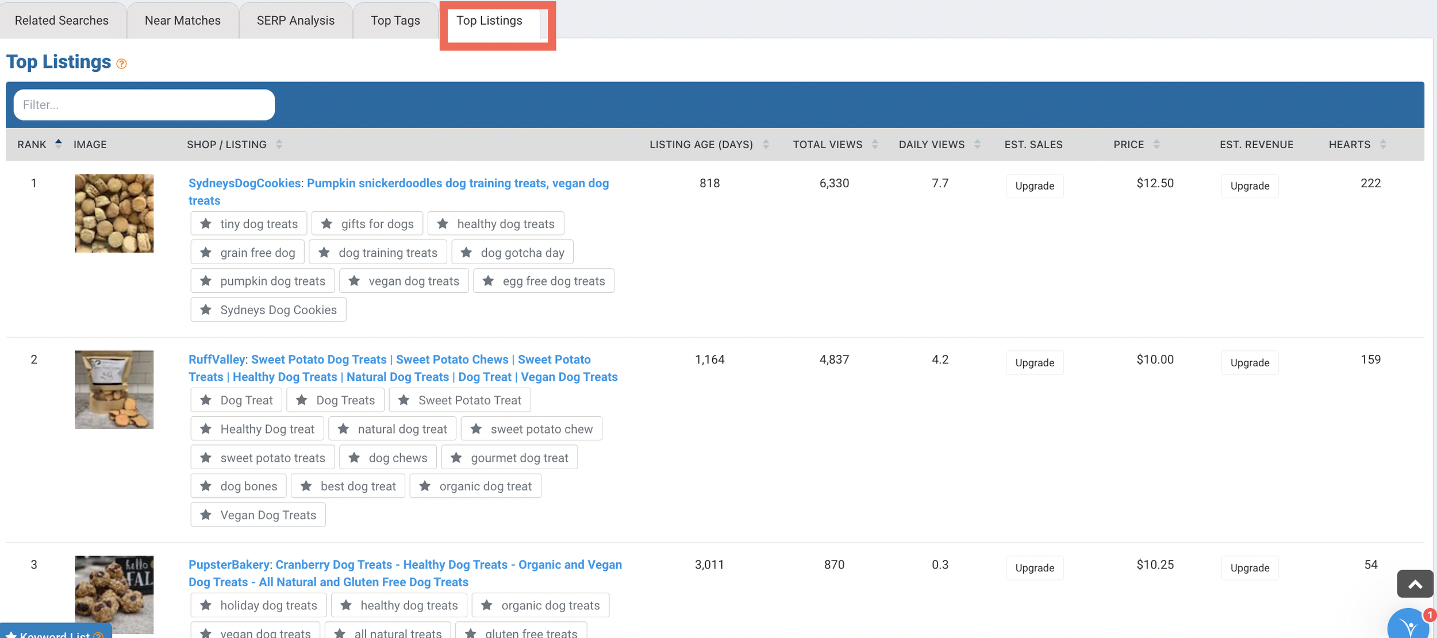Click star icon on 'holiday dog treats' tag
The width and height of the screenshot is (1437, 638).
[206, 605]
